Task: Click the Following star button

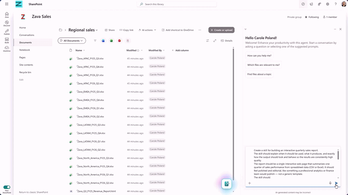Action: click(x=311, y=17)
